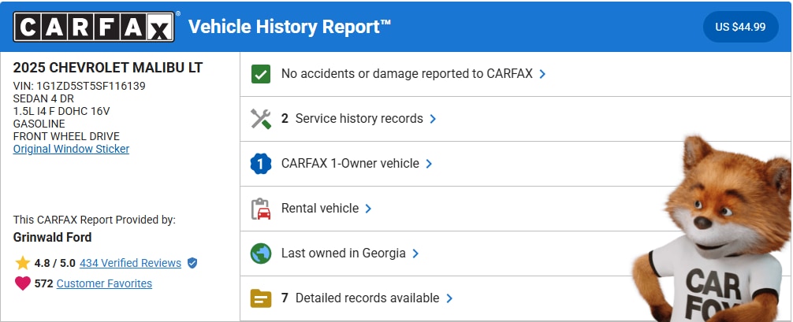Expand Service history records chevron
The image size is (793, 322).
tap(433, 119)
